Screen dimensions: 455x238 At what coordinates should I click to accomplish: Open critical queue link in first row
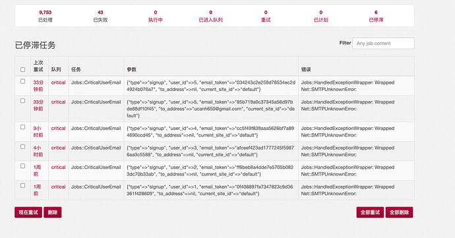click(58, 82)
